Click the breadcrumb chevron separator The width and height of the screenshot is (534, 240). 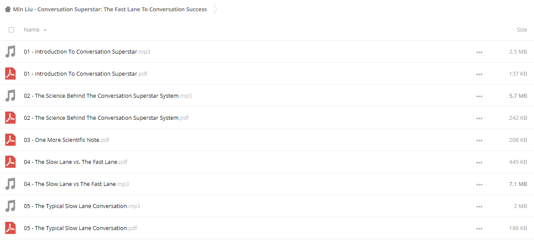pos(215,9)
